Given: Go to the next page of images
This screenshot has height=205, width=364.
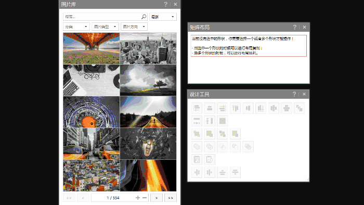Looking at the screenshot, I should (x=156, y=198).
